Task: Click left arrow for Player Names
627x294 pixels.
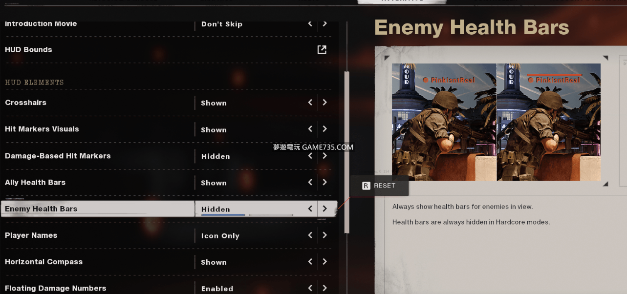Action: coord(310,235)
